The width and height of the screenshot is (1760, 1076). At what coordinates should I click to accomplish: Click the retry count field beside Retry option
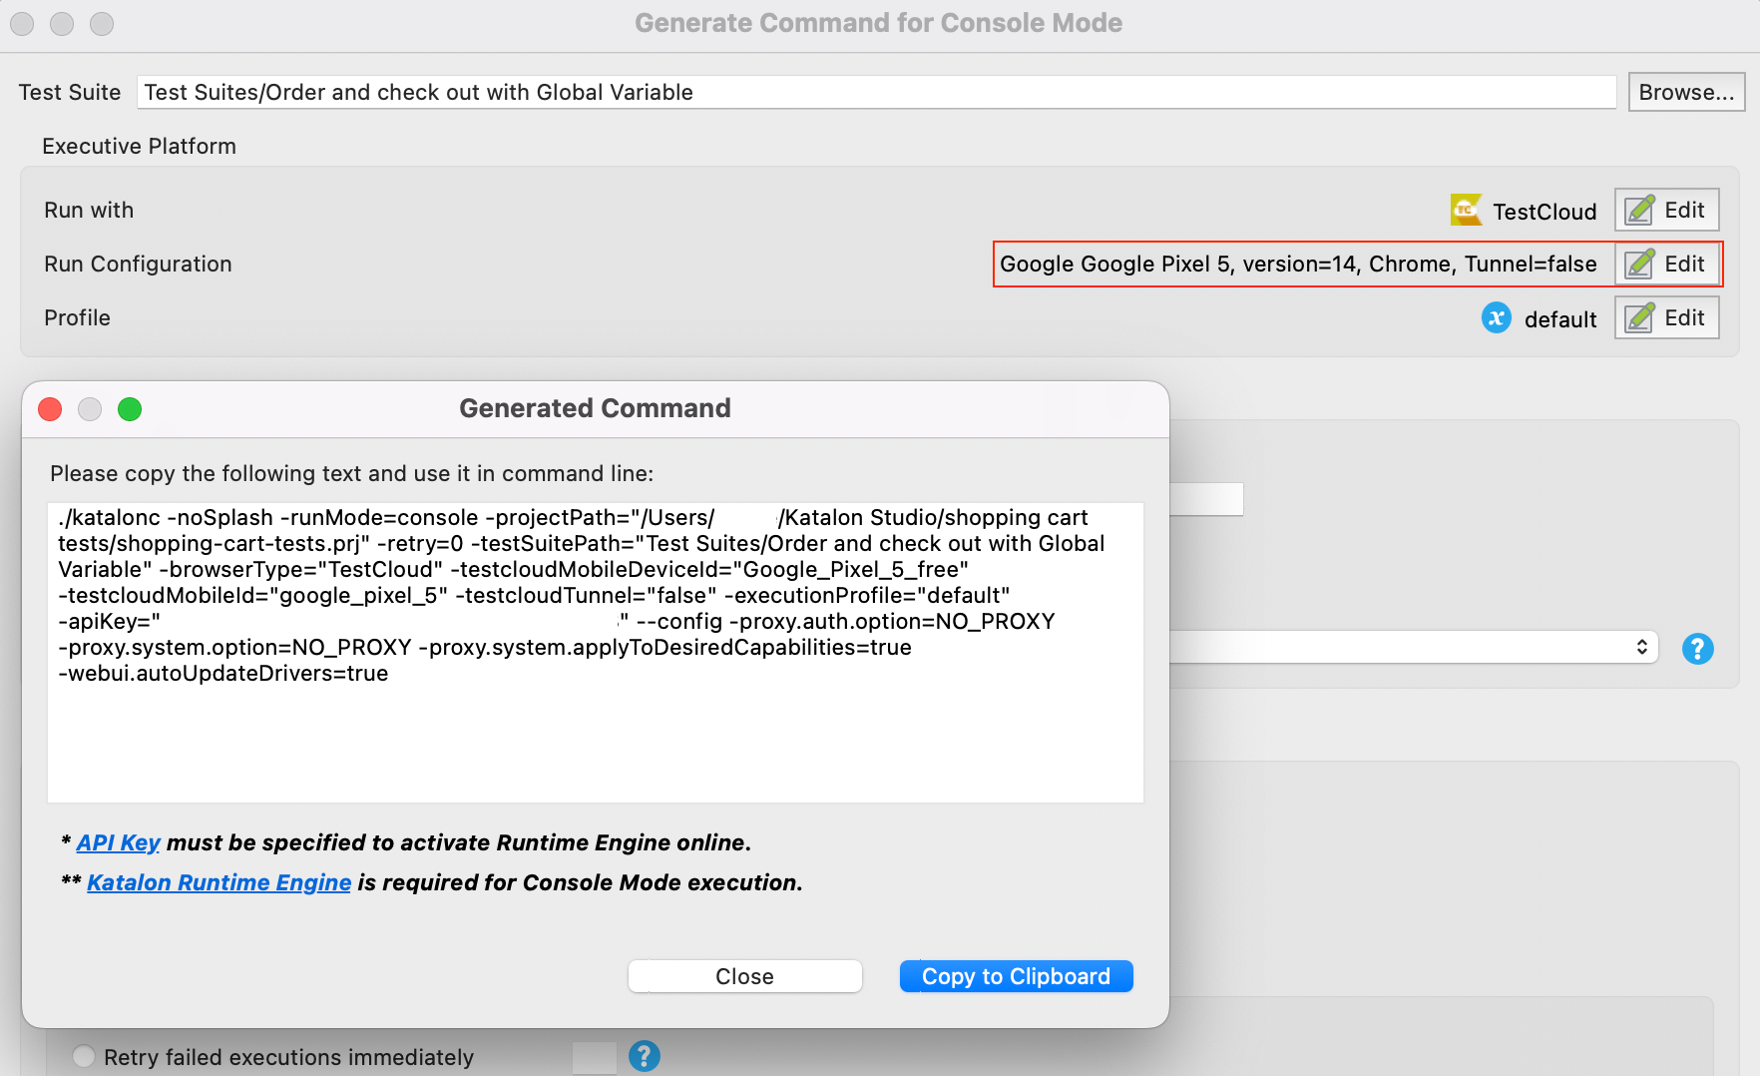(595, 1058)
